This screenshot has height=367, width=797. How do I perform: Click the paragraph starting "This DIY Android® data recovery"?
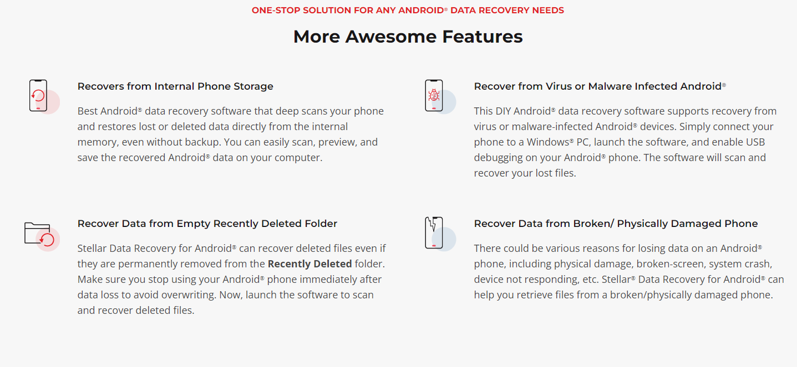pyautogui.click(x=626, y=142)
